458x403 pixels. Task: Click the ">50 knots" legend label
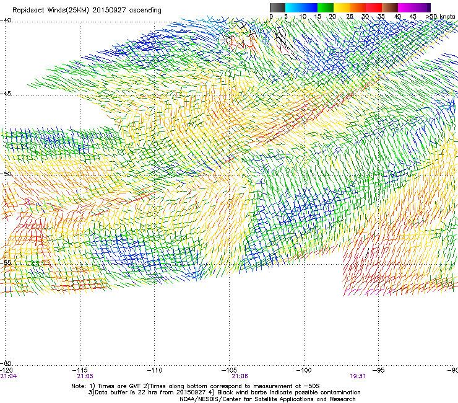[440, 16]
